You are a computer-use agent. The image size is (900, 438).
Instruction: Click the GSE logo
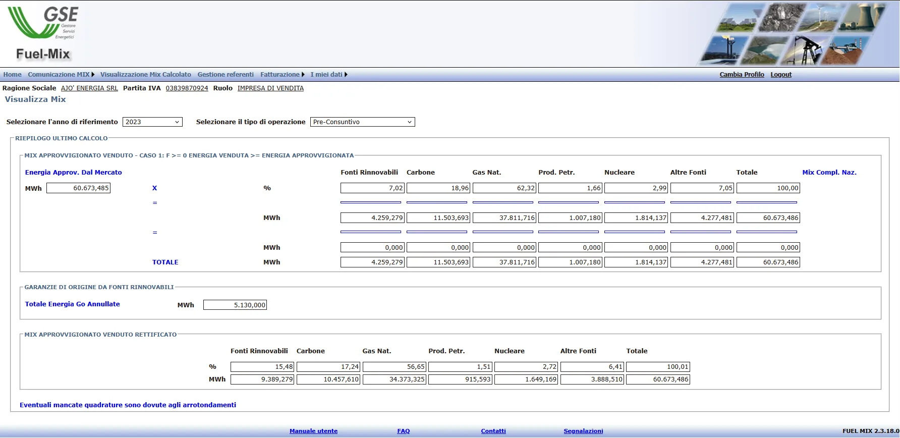(x=43, y=23)
